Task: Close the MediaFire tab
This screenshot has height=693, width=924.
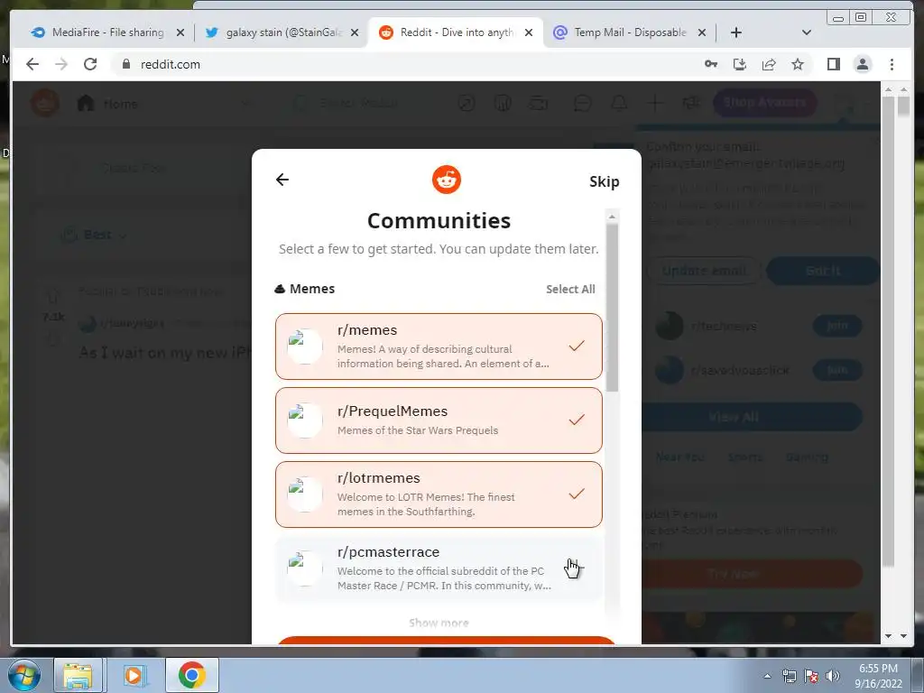Action: pyautogui.click(x=180, y=32)
